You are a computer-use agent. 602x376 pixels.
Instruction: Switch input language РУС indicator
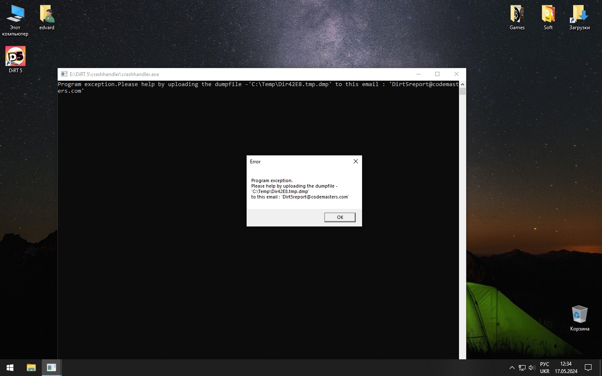[x=545, y=368]
